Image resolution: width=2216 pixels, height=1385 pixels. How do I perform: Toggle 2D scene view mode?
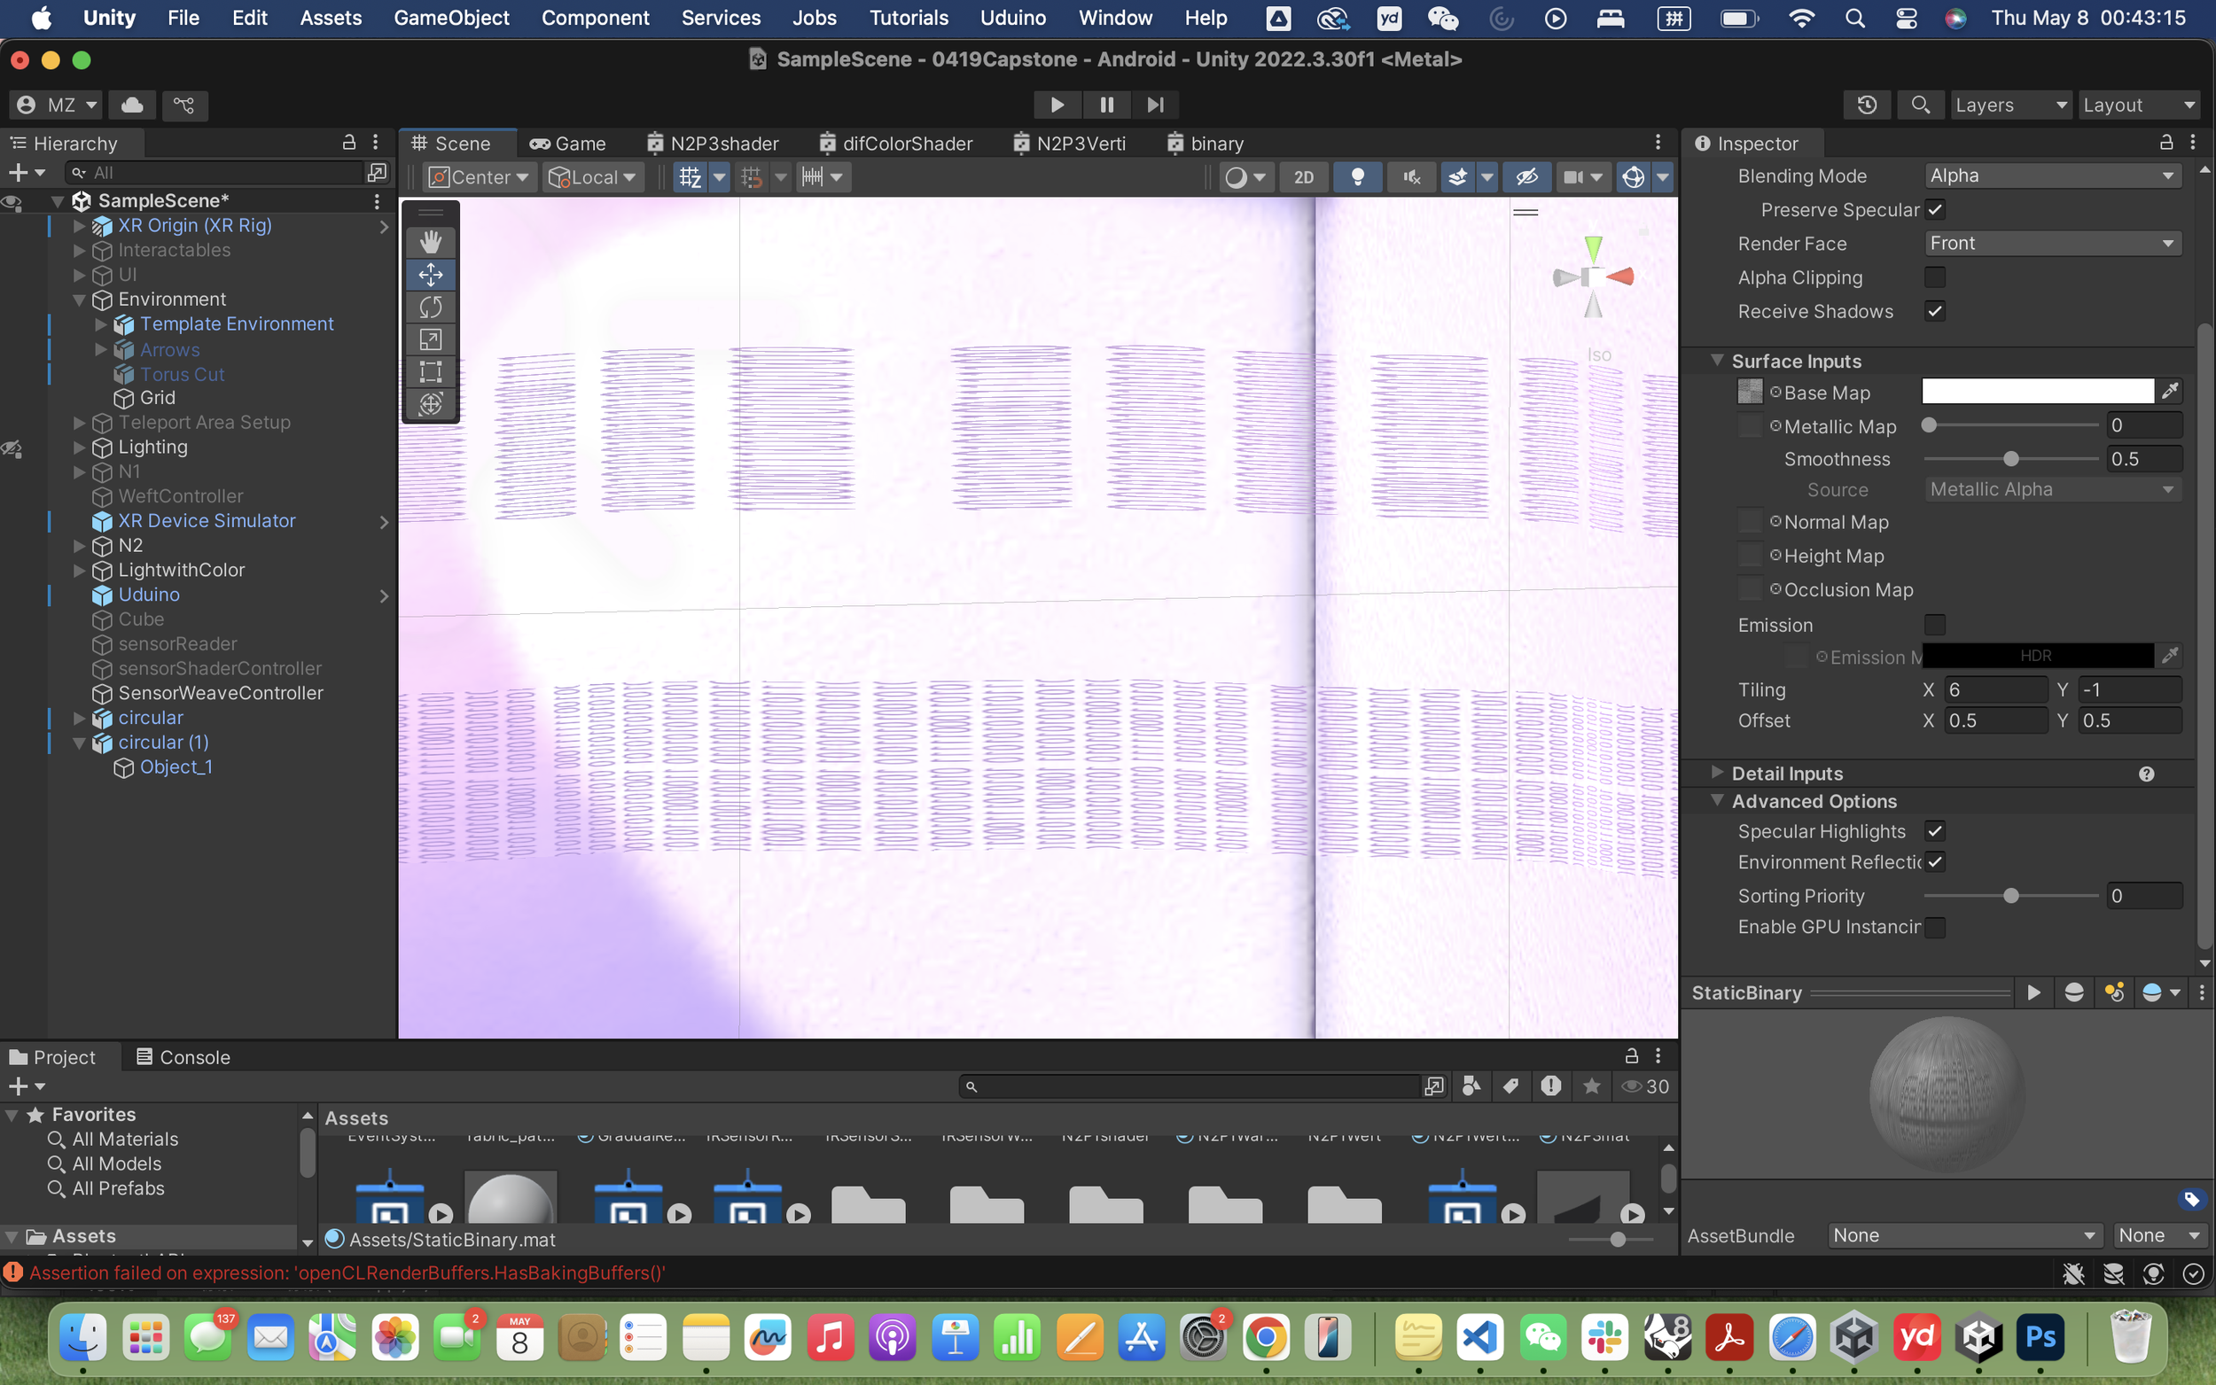pyautogui.click(x=1303, y=177)
